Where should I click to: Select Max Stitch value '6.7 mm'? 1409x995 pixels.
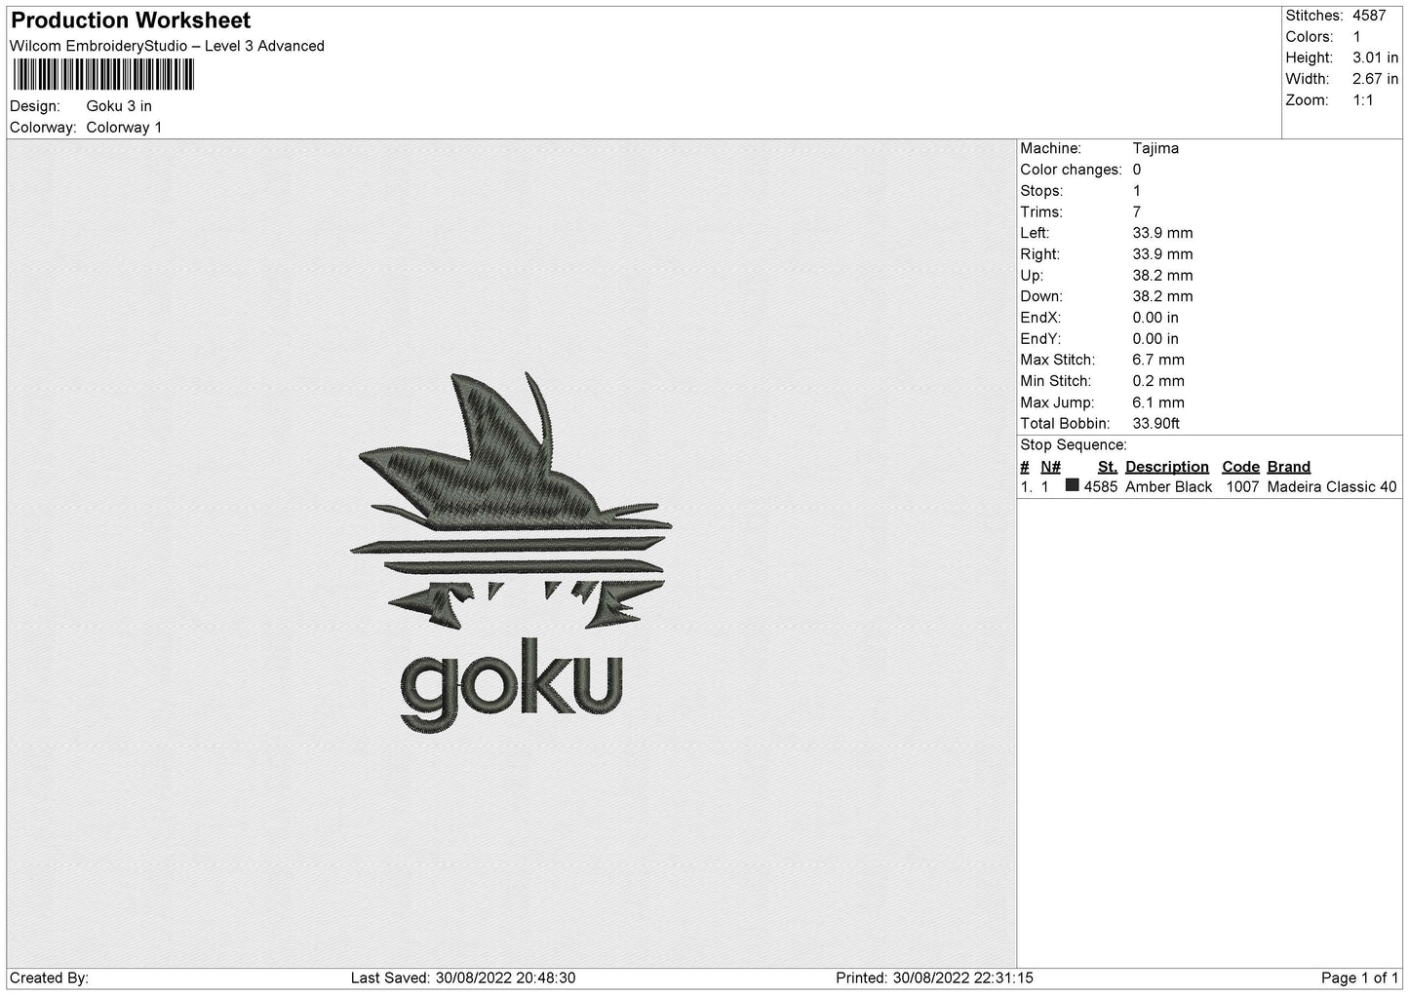tap(1158, 360)
